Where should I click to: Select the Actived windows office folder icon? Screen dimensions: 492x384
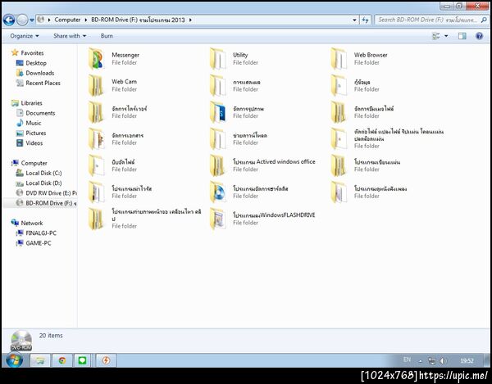(x=218, y=165)
